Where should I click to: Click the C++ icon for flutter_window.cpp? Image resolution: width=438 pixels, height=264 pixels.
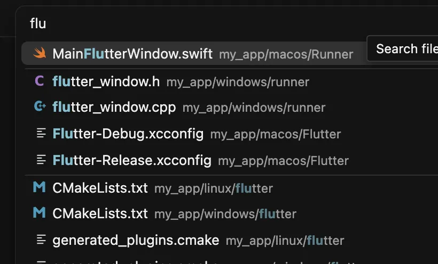(40, 106)
